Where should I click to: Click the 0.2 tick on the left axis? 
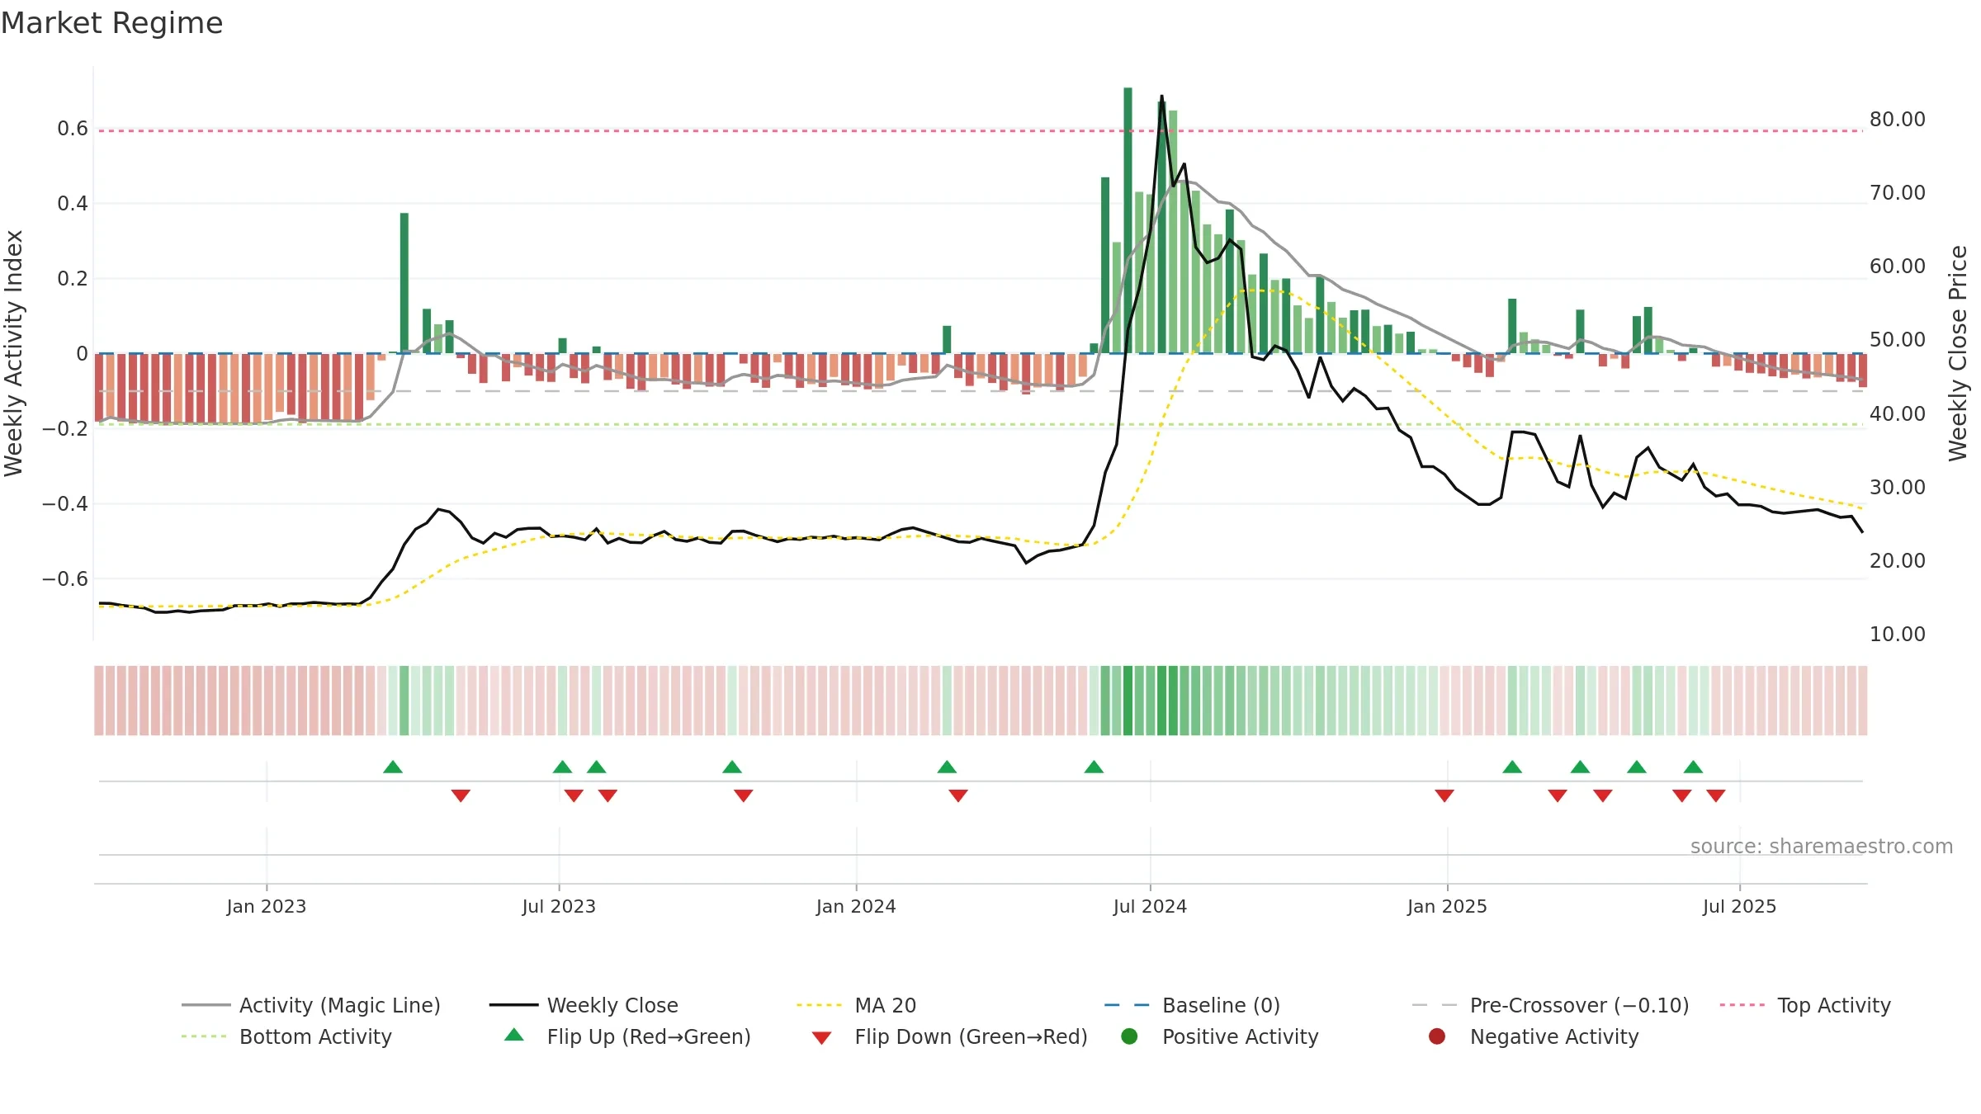click(x=73, y=279)
